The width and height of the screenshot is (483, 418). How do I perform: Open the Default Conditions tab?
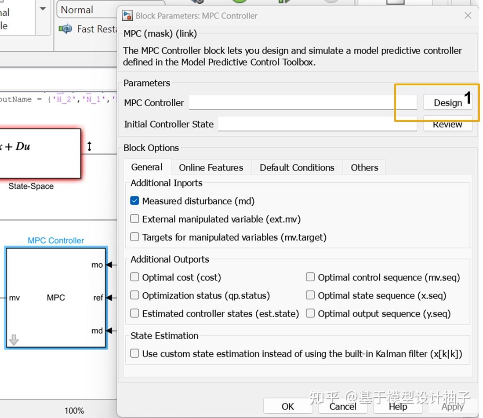pyautogui.click(x=297, y=167)
